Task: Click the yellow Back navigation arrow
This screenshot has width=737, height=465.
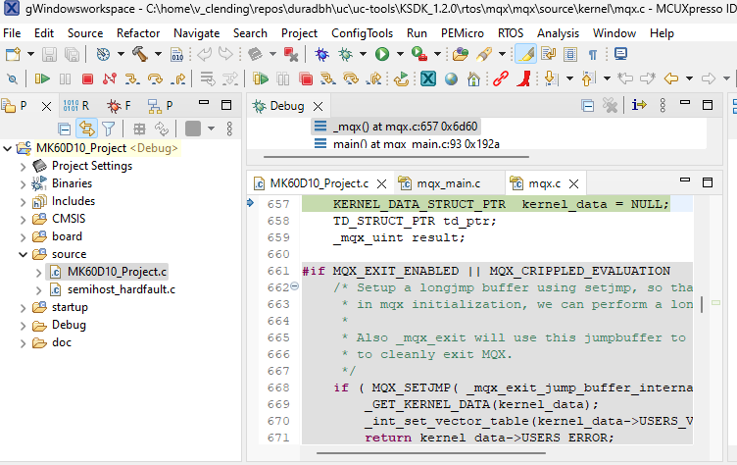Action: (x=670, y=78)
